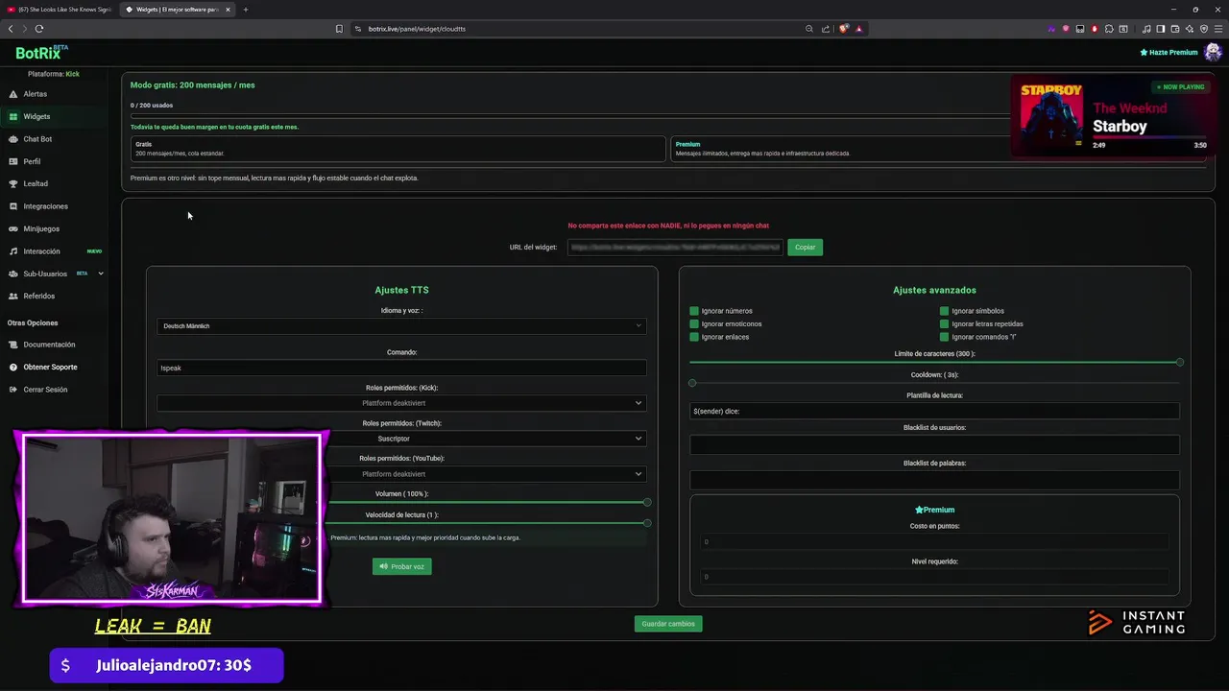Click the Blacklist de usuarios field

[x=934, y=444]
